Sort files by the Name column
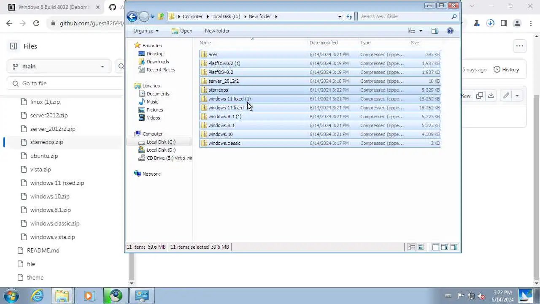Viewport: 540px width, 304px height. 253,43
